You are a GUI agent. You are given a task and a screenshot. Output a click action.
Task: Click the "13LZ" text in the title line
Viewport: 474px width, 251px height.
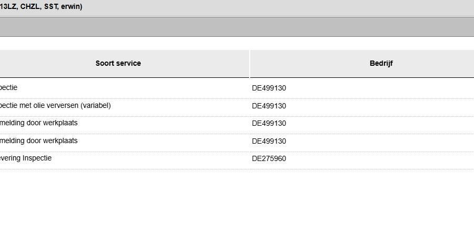[7, 7]
